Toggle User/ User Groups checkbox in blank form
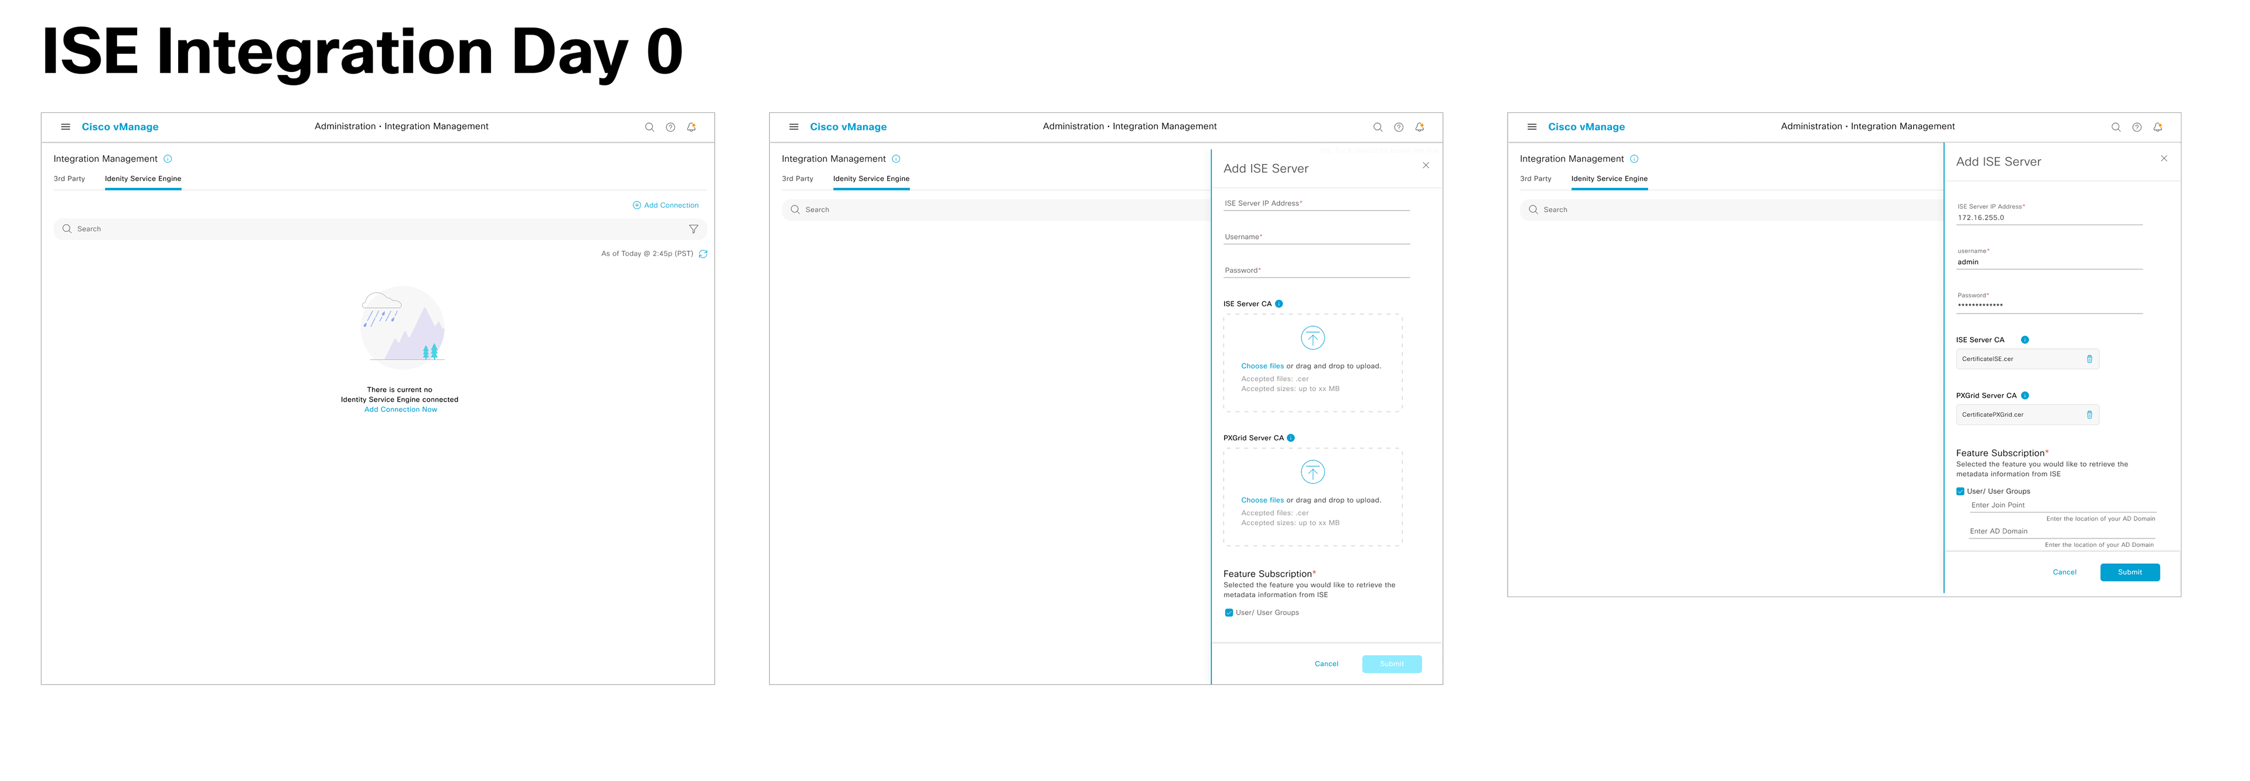This screenshot has width=2250, height=781. 1229,614
